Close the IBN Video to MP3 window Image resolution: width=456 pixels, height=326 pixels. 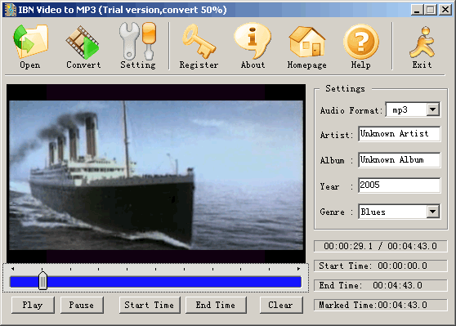click(x=445, y=10)
